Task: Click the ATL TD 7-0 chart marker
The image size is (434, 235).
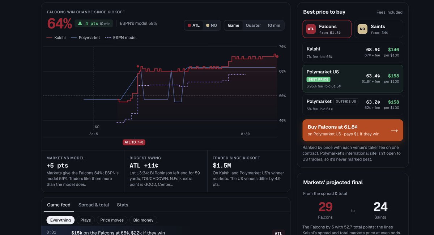Action: pyautogui.click(x=134, y=142)
